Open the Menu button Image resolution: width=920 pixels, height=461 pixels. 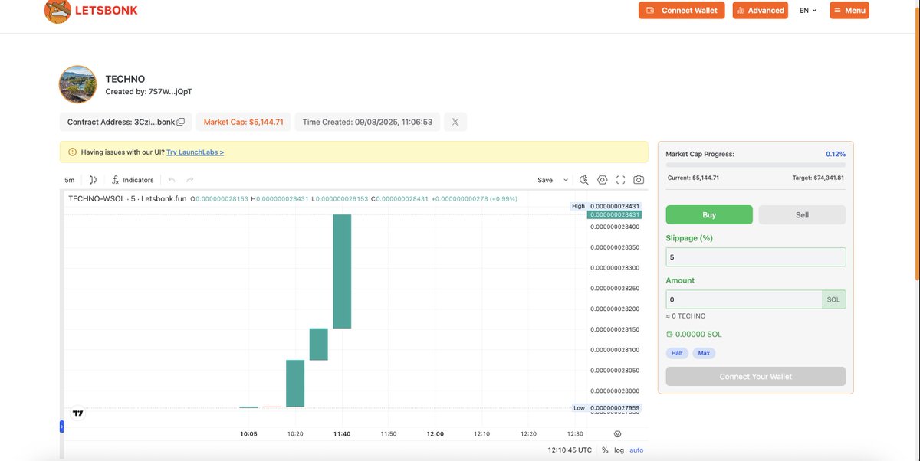click(x=849, y=11)
